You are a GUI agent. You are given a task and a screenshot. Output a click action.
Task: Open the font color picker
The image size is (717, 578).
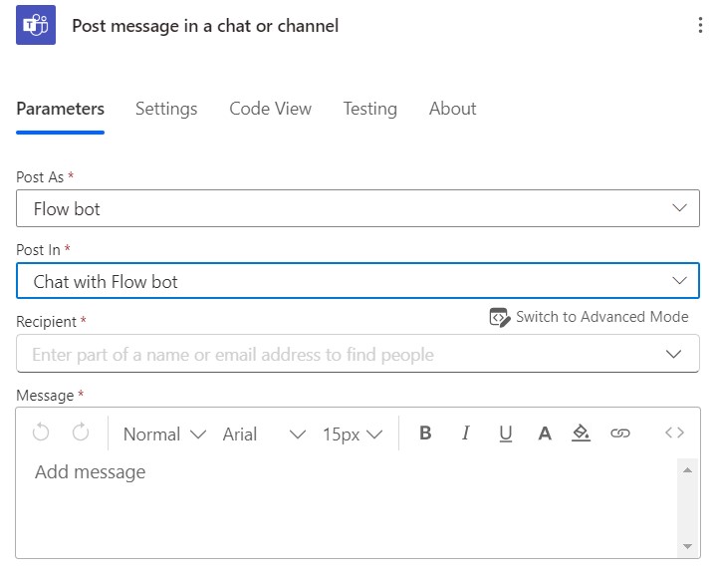tap(545, 433)
